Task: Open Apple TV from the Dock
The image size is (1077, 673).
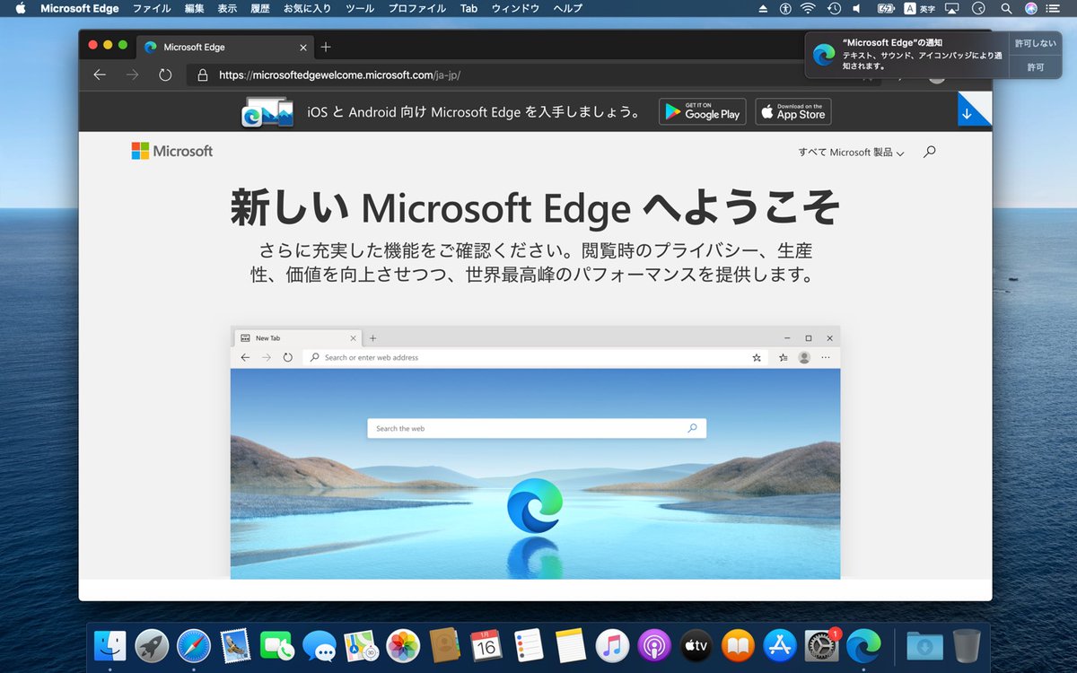Action: (696, 644)
